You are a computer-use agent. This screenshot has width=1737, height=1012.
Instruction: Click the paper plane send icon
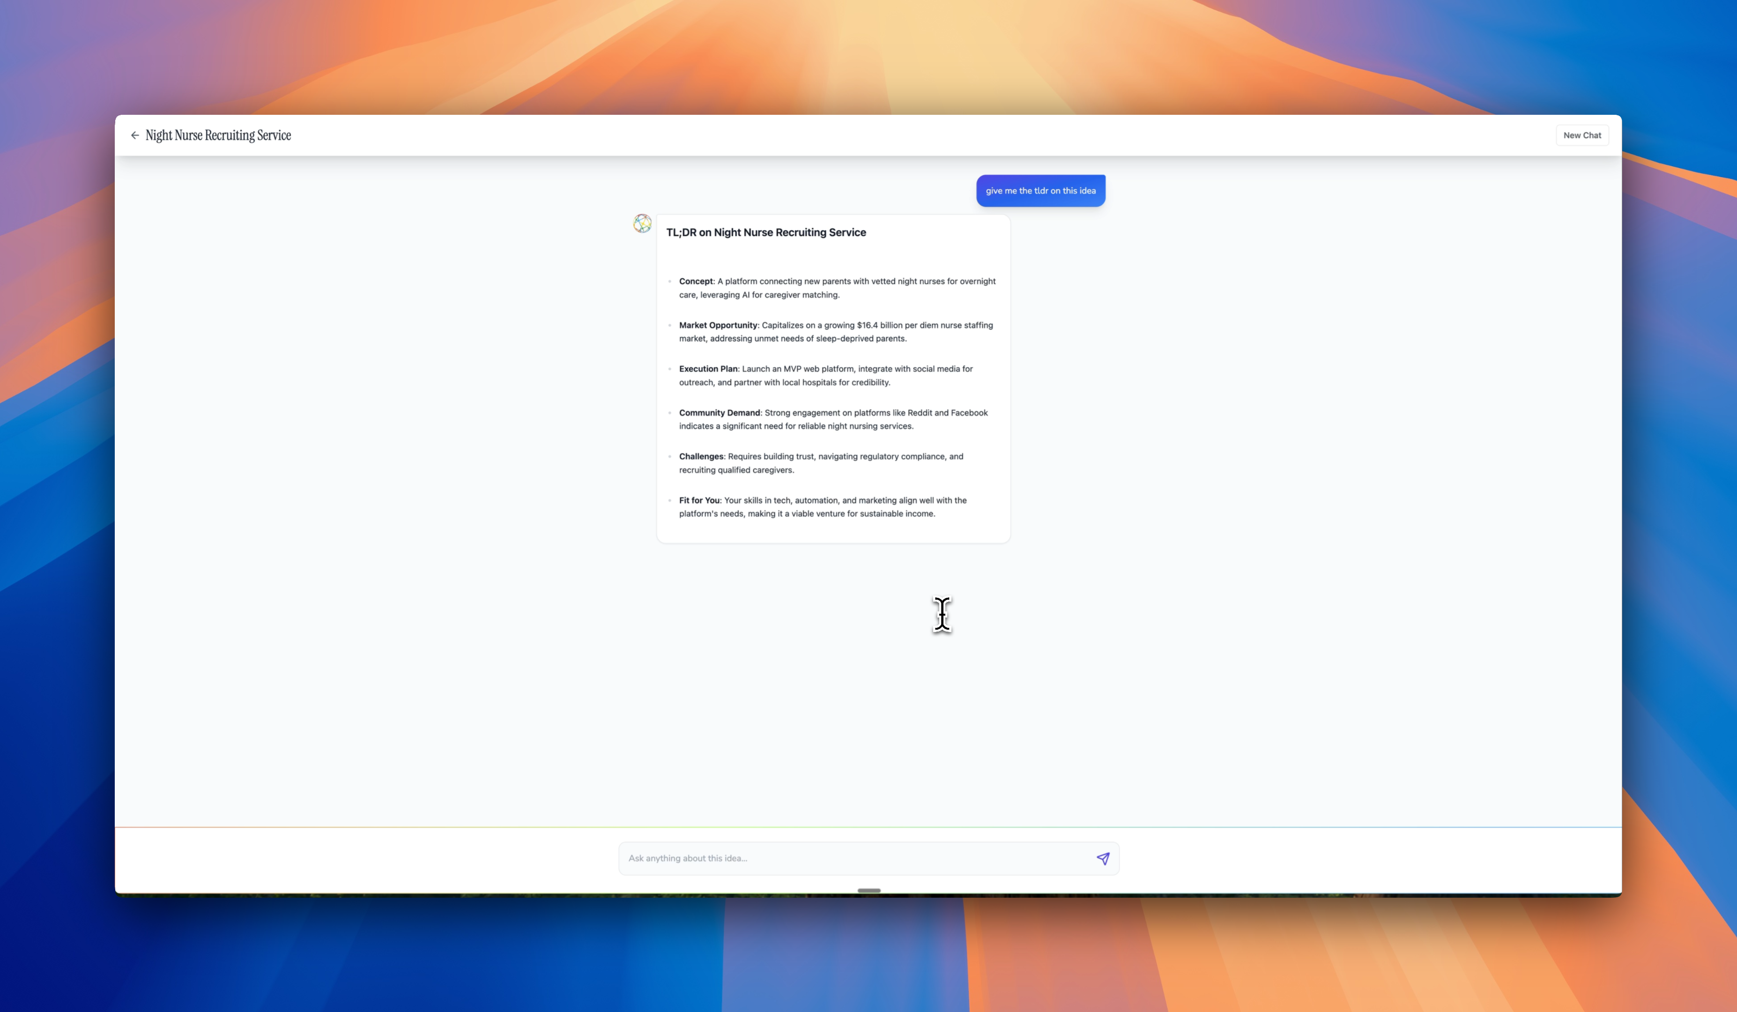1103,858
